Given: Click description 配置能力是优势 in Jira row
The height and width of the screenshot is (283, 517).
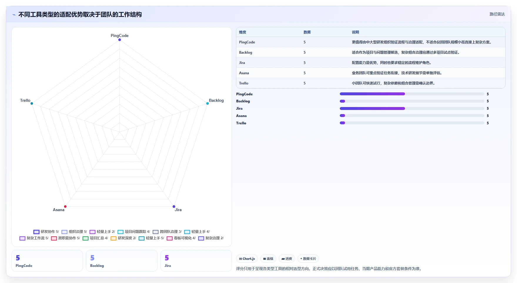Looking at the screenshot, I should click(x=392, y=63).
